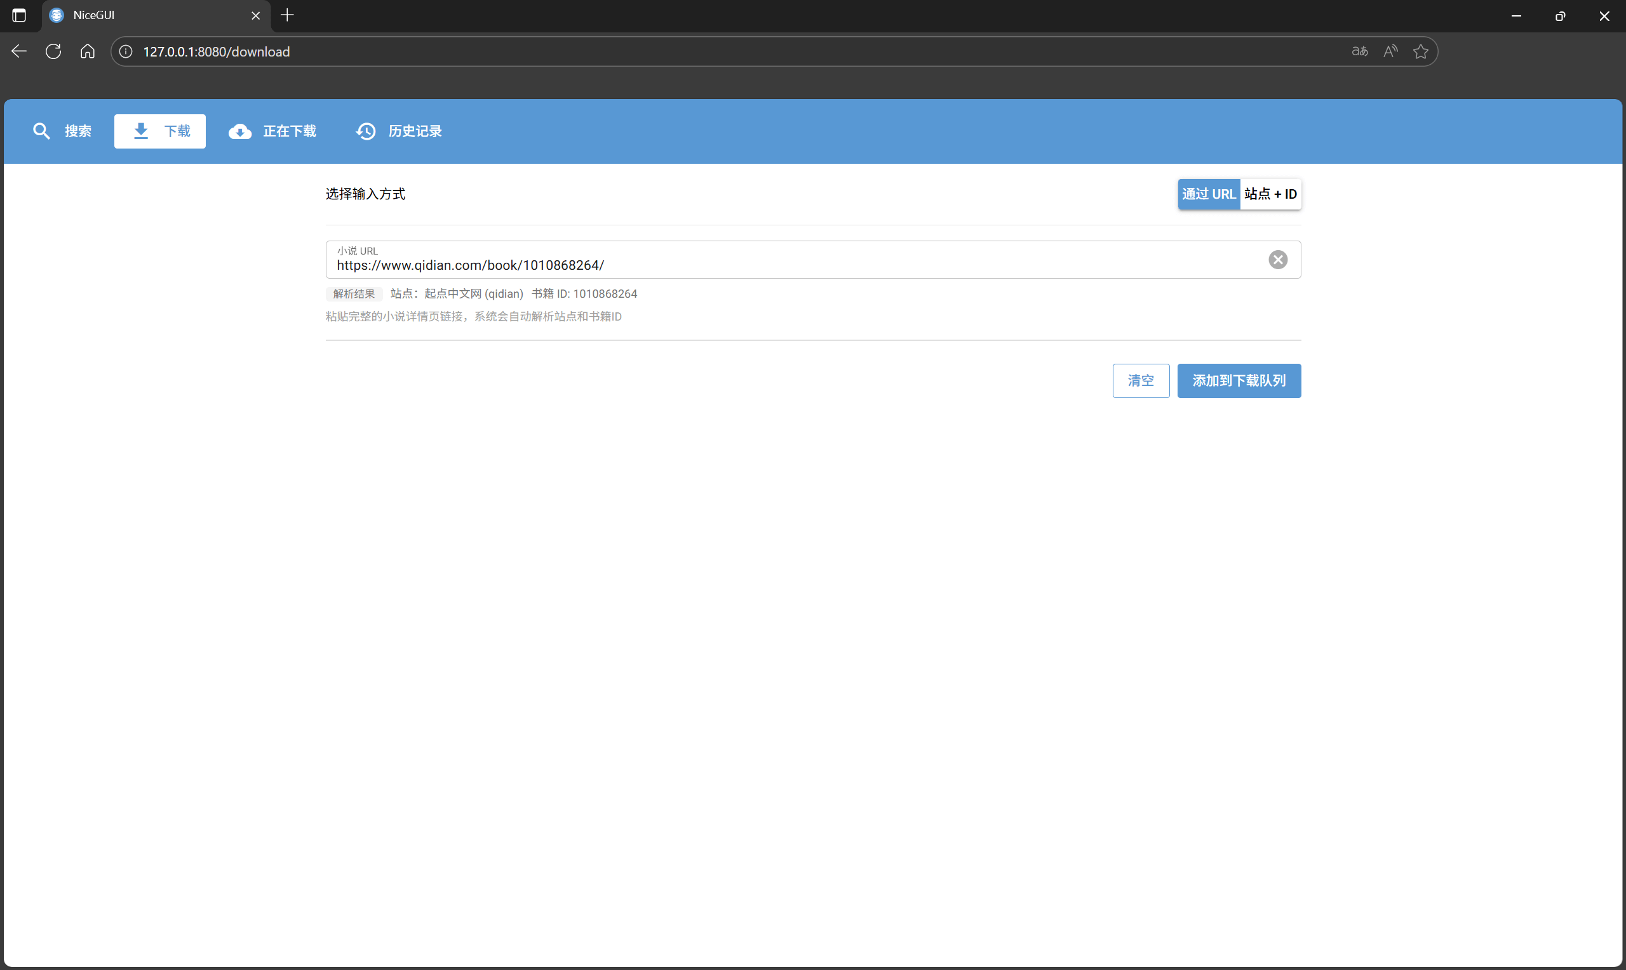Switch to 站点 + ID input mode
1626x970 pixels.
click(1270, 194)
